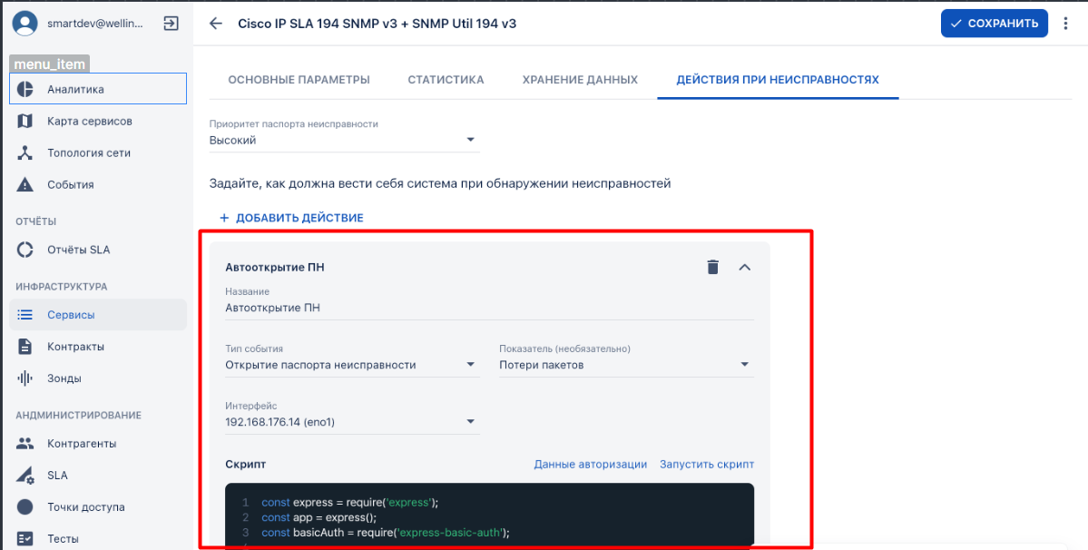
Task: Open Топология сети in sidebar
Action: coord(98,153)
